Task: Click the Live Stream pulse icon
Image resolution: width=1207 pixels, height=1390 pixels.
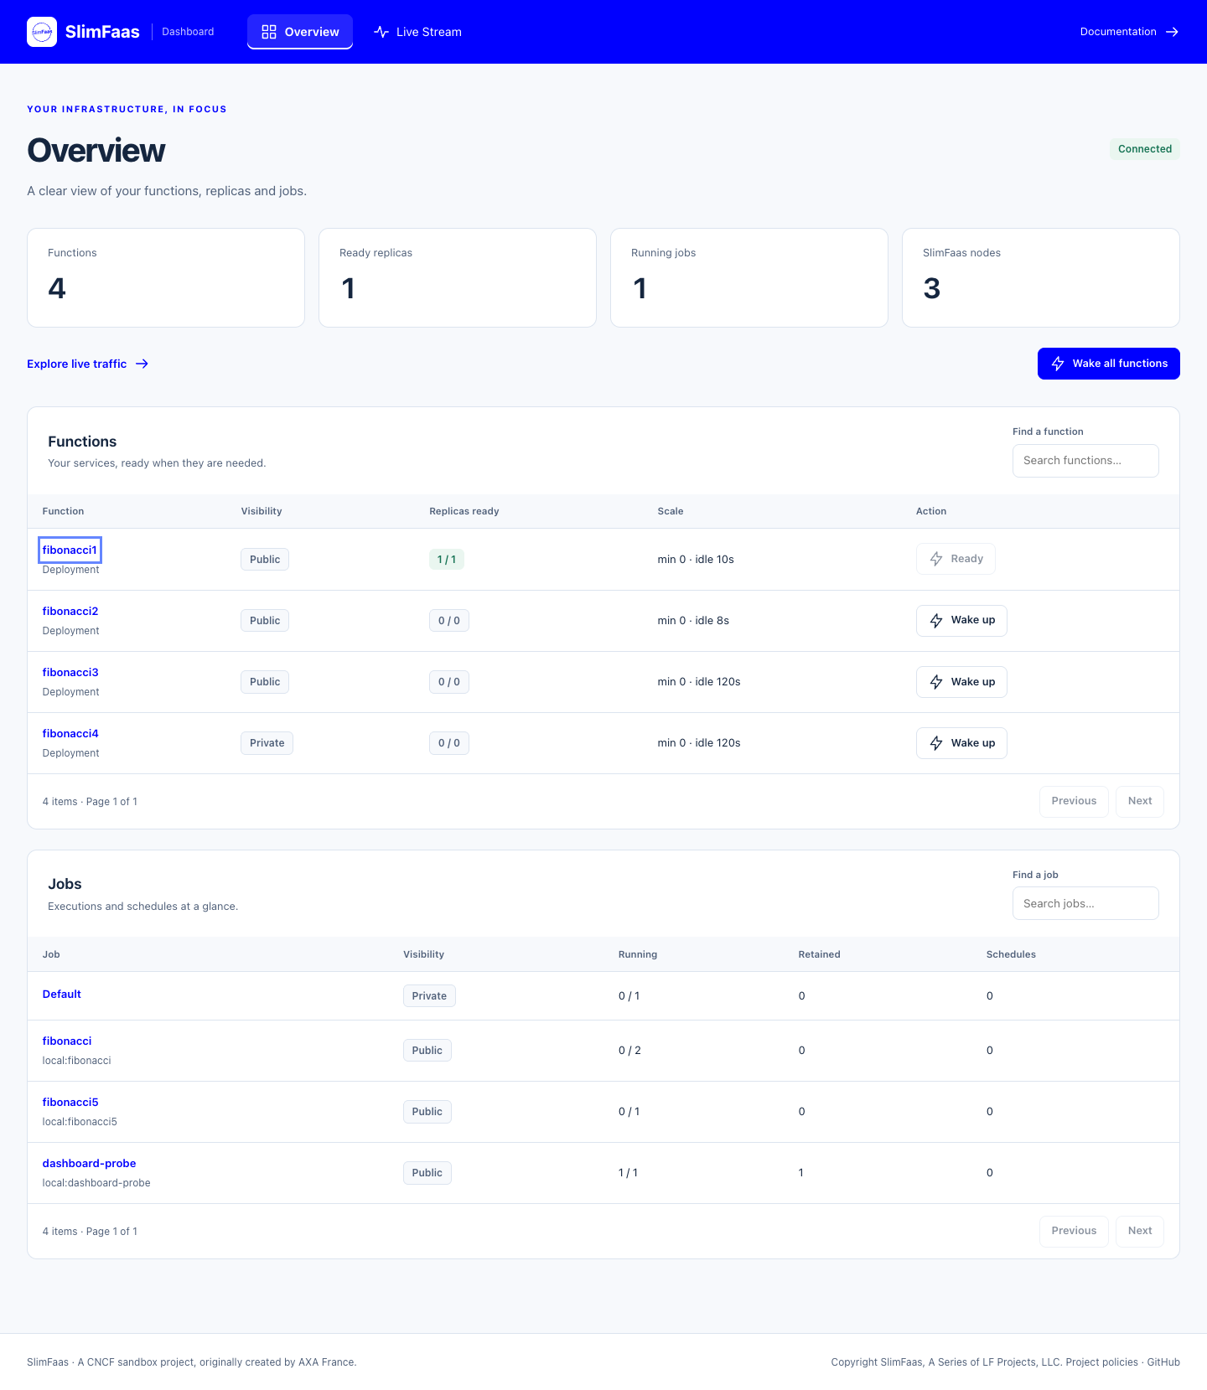Action: 381,32
